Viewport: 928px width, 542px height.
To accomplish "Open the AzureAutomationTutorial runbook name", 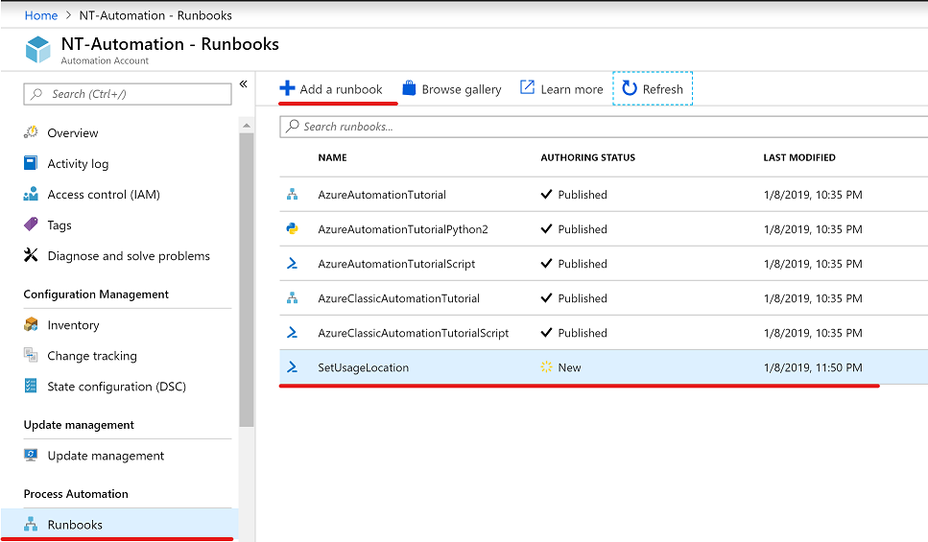I will [x=382, y=195].
